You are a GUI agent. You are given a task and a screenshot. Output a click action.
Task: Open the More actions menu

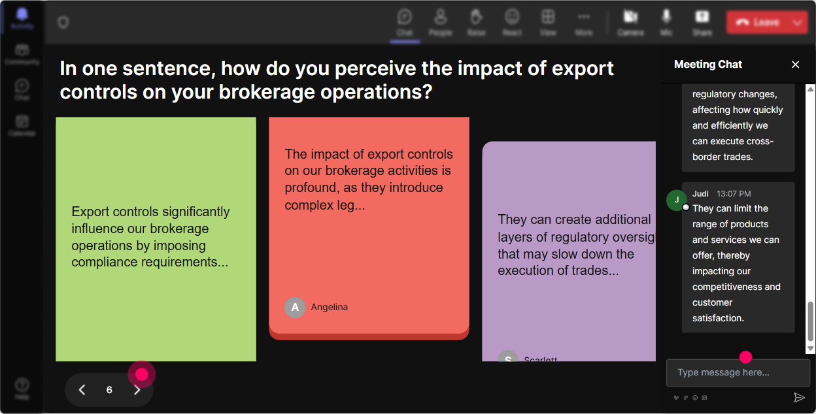(x=584, y=22)
